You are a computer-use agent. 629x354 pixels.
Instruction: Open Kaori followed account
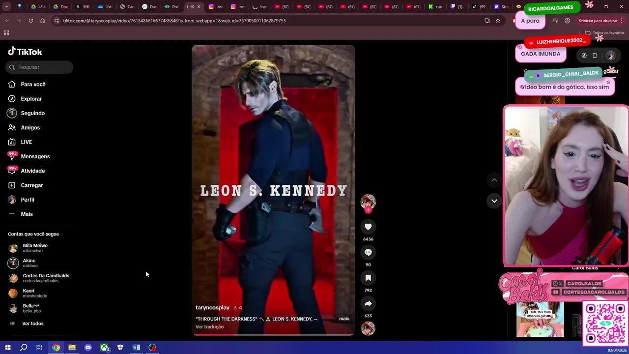[28, 293]
